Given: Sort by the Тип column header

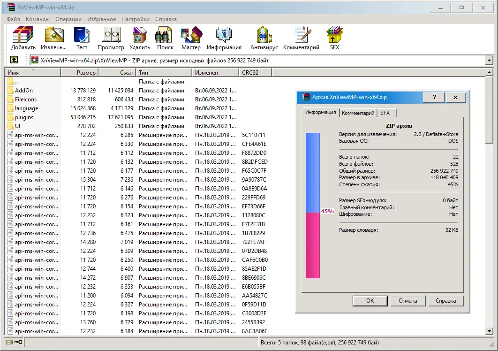Looking at the screenshot, I should click(164, 72).
